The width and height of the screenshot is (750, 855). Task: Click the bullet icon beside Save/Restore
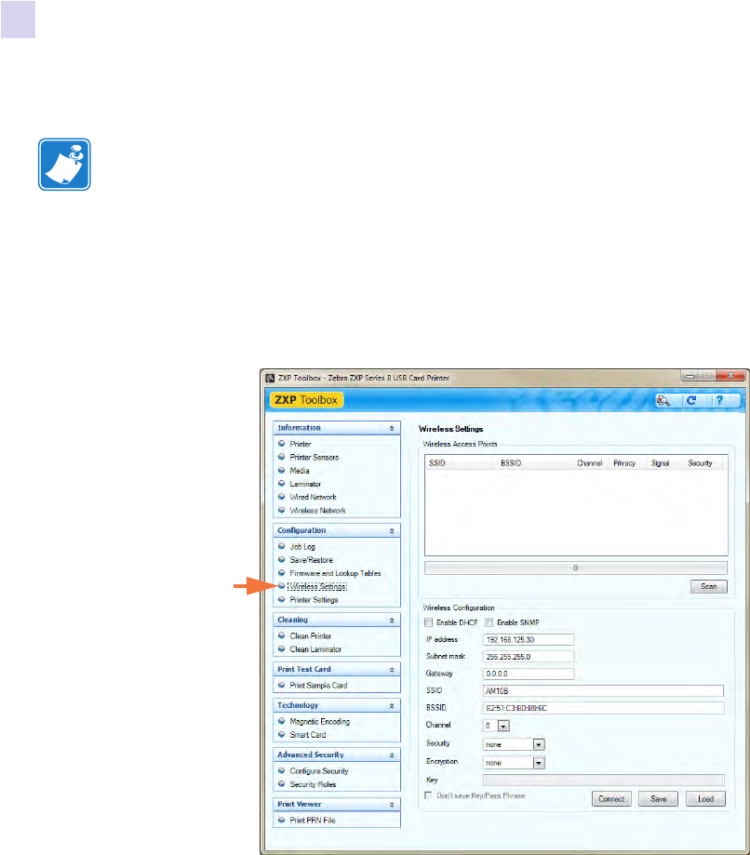click(281, 559)
